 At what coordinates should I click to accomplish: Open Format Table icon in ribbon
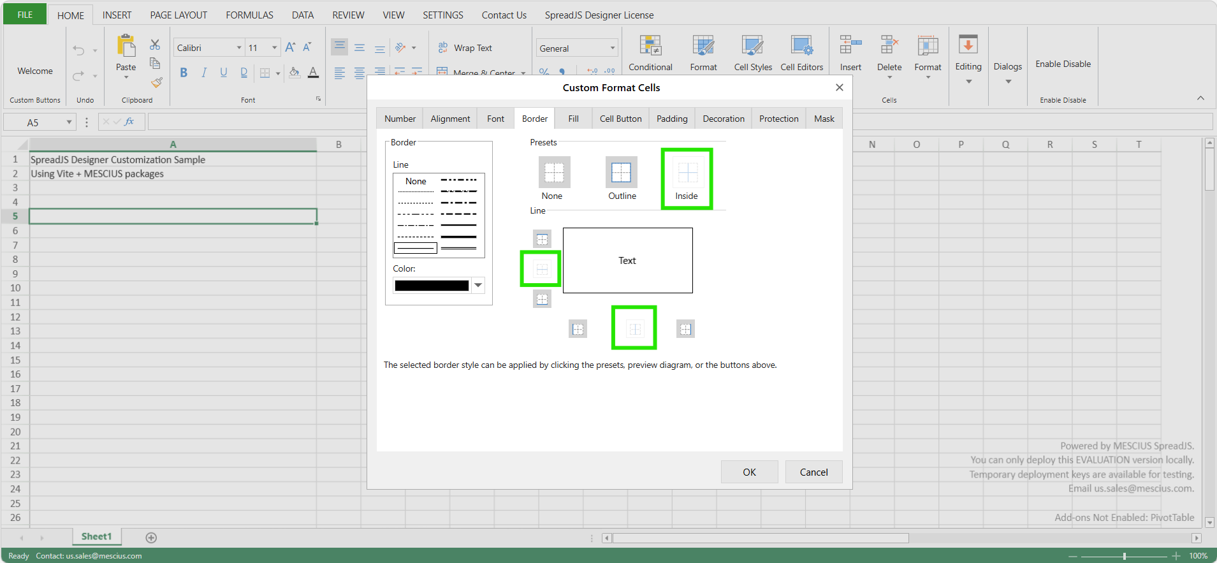[x=703, y=45]
